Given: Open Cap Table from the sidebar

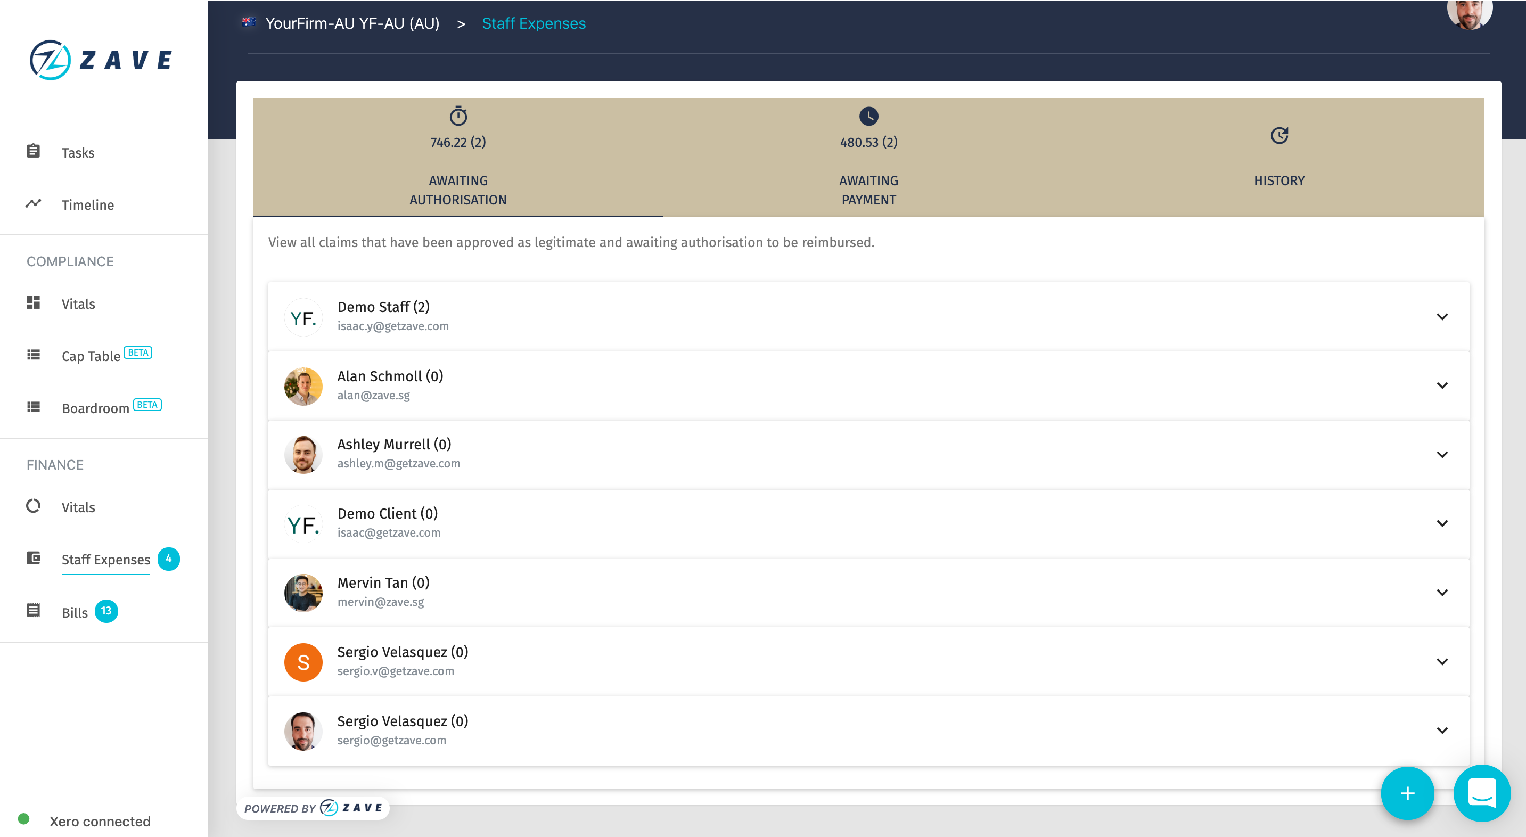Looking at the screenshot, I should [x=91, y=356].
